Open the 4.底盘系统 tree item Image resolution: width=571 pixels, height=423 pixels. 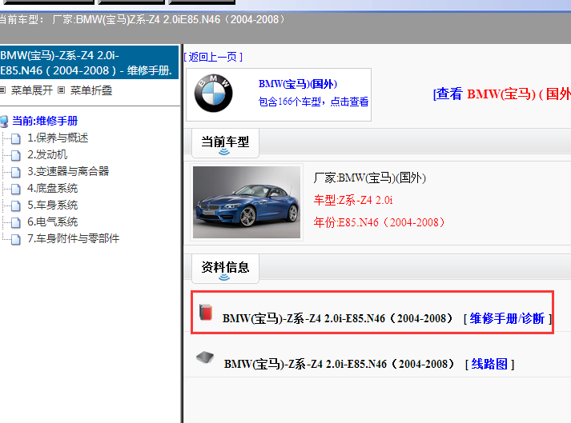pyautogui.click(x=53, y=189)
